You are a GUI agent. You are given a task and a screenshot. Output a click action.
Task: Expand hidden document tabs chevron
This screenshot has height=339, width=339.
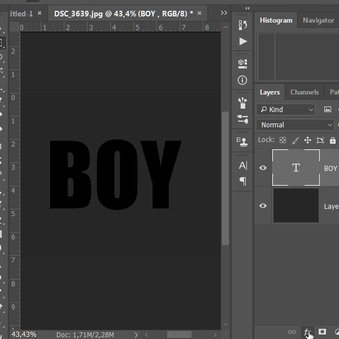224,13
